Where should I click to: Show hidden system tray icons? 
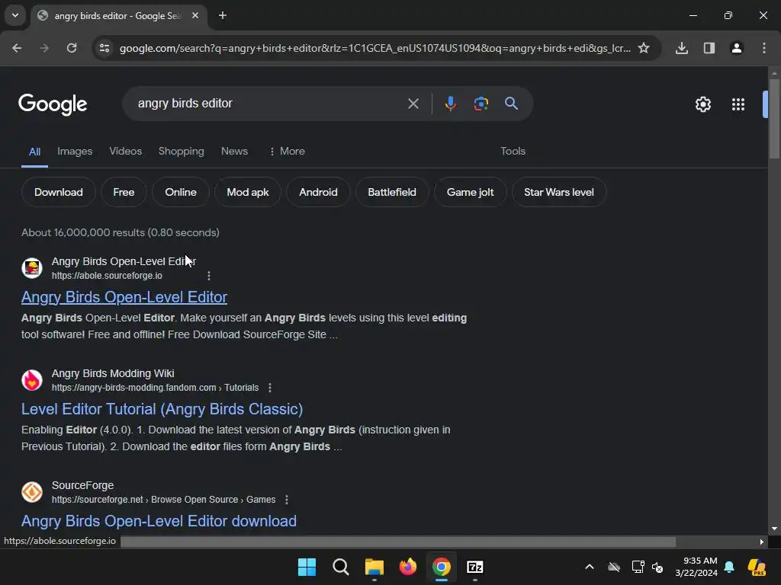coord(590,567)
